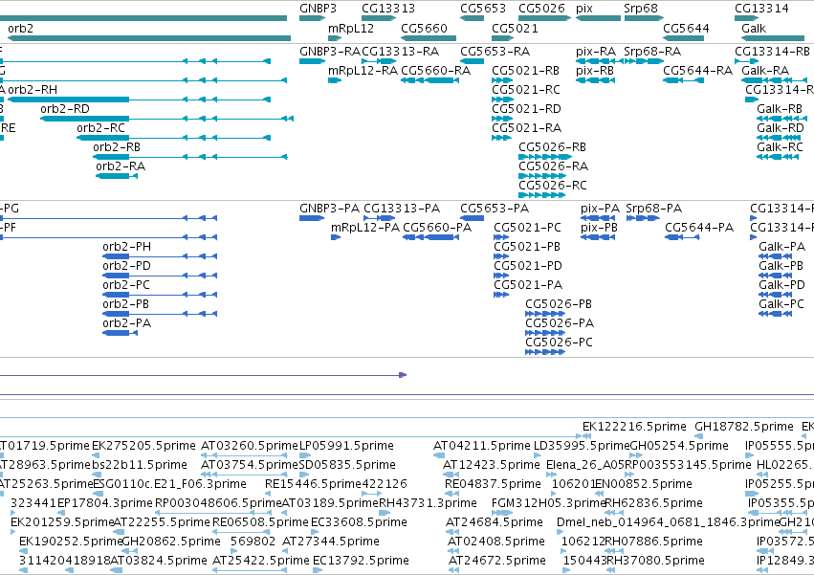Viewport: 814px width, 575px height.
Task: Select protein CG5021-PC
Action: click(x=527, y=228)
